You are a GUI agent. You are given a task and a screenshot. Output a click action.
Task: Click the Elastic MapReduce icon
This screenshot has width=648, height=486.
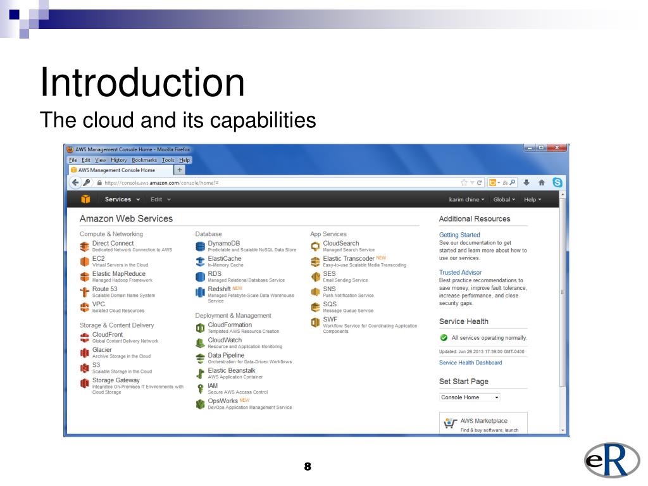pyautogui.click(x=85, y=277)
